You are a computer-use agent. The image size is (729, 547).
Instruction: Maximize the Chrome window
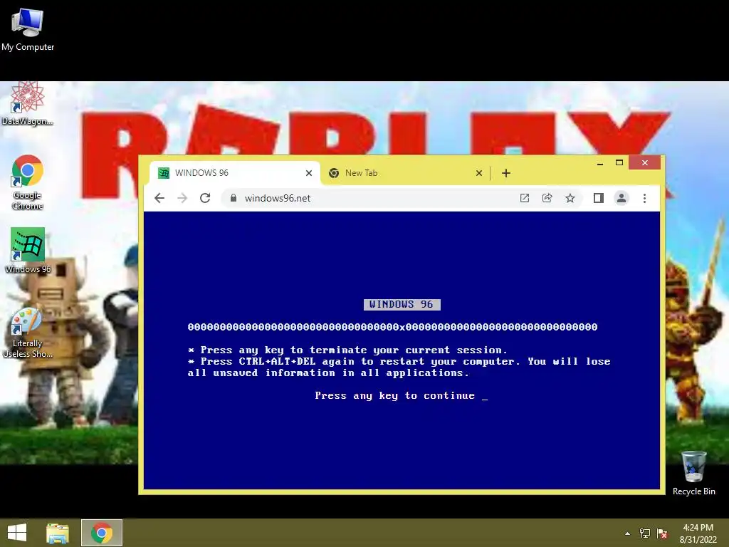pos(619,163)
